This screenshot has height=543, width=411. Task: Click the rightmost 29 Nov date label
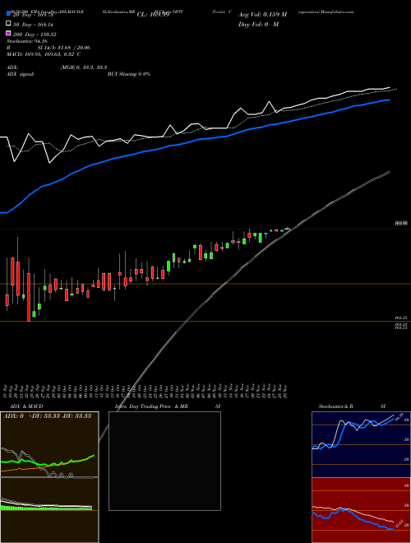tap(286, 391)
